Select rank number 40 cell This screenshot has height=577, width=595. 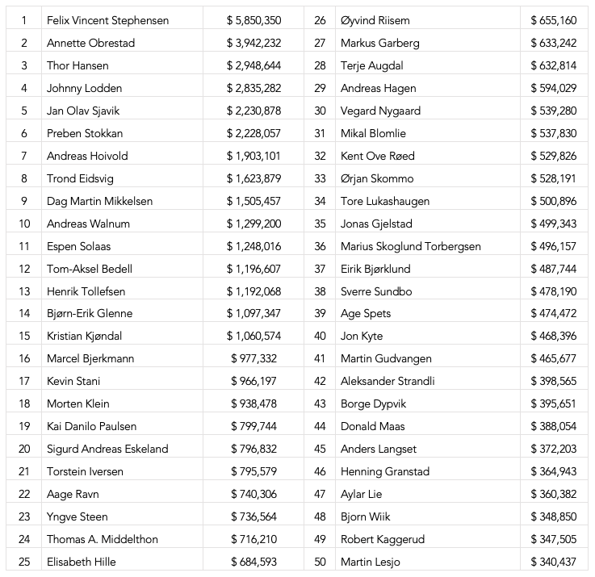pyautogui.click(x=320, y=336)
